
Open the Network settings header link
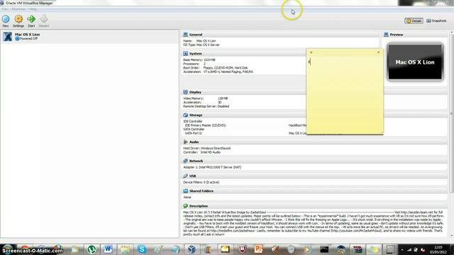click(196, 161)
